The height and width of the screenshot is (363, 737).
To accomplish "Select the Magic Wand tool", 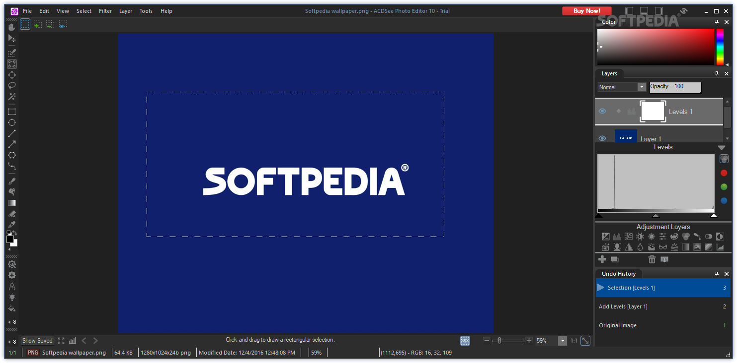I will tap(12, 96).
